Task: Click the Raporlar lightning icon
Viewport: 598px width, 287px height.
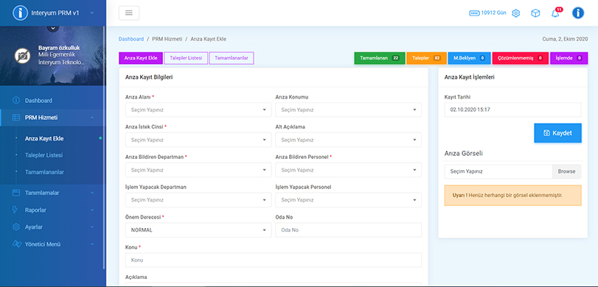Action: click(15, 210)
